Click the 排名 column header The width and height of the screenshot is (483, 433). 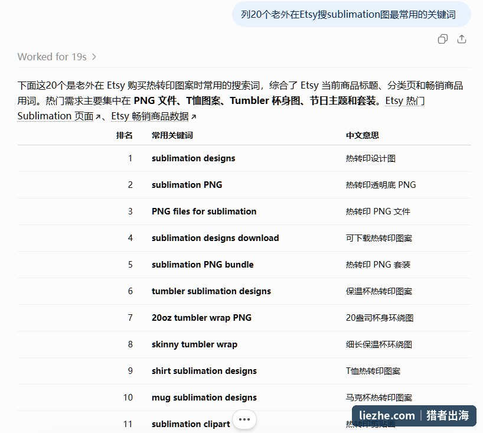click(x=124, y=135)
